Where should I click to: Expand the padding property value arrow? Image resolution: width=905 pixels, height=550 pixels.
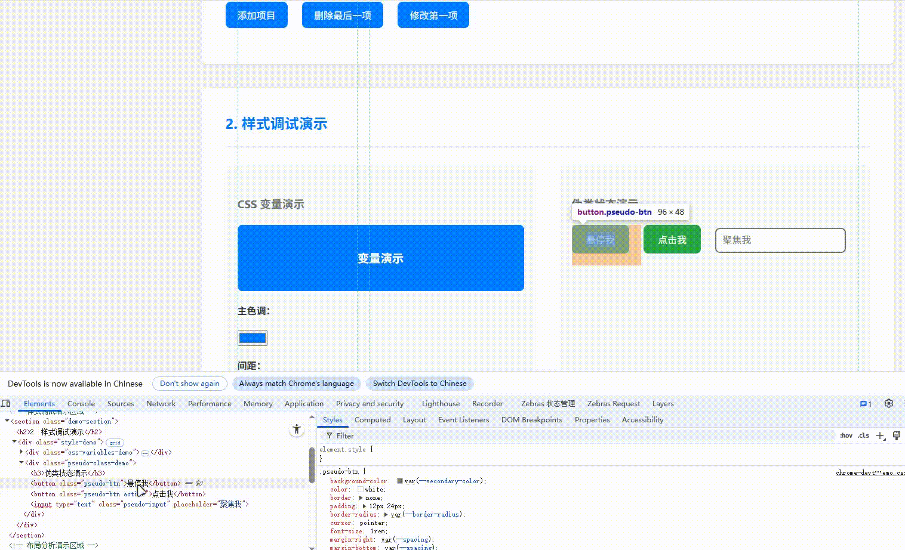pos(364,506)
